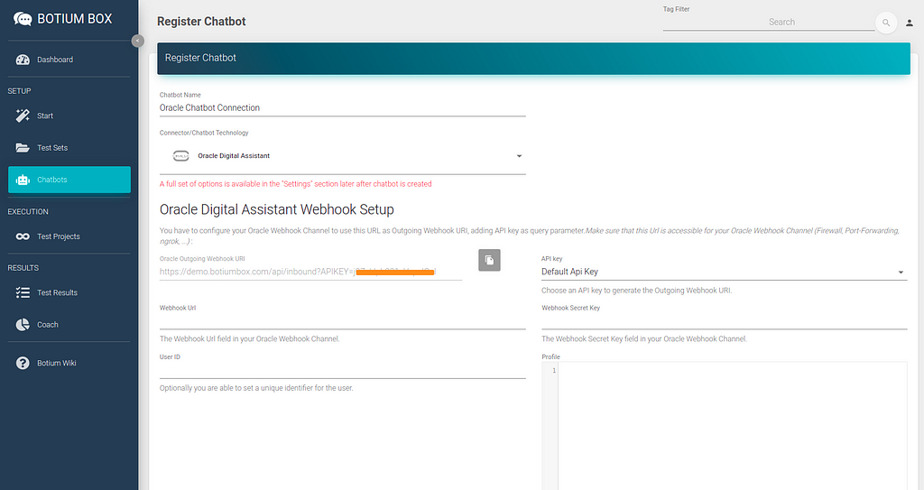This screenshot has height=490, width=924.
Task: Click the EXECUTION section label
Action: coord(28,212)
